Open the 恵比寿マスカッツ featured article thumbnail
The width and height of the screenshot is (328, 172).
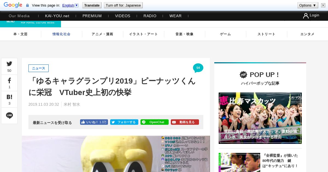(x=260, y=118)
